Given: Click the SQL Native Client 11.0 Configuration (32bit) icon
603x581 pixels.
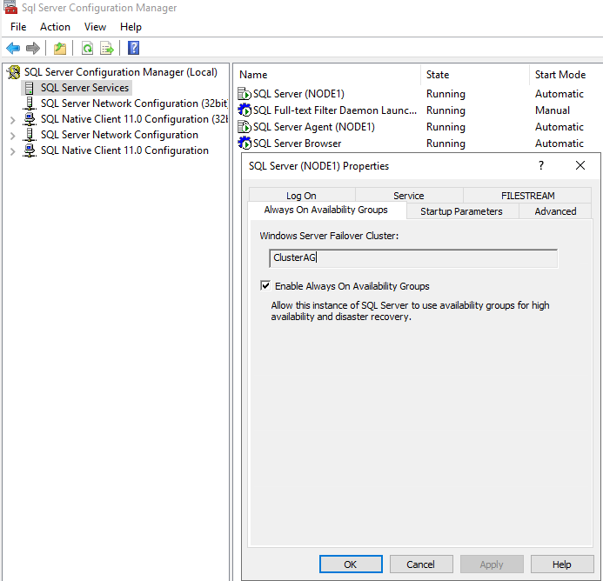Looking at the screenshot, I should click(30, 119).
